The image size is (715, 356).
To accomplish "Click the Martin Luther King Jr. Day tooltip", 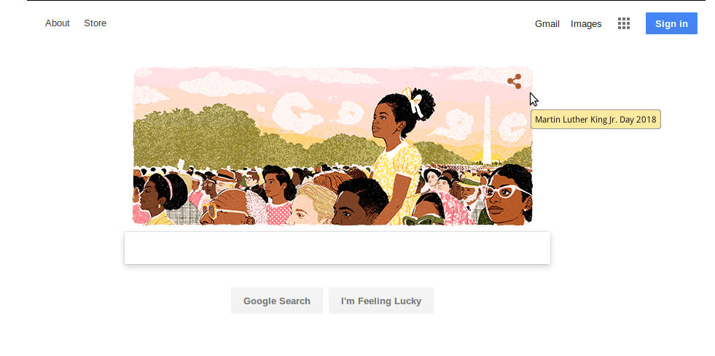I will coord(595,120).
